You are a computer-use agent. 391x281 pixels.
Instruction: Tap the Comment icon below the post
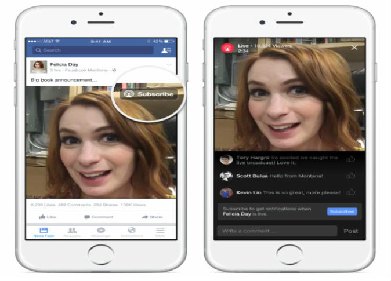pyautogui.click(x=99, y=217)
